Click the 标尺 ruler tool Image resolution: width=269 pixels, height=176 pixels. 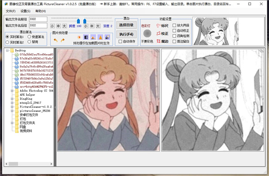pyautogui.click(x=162, y=26)
